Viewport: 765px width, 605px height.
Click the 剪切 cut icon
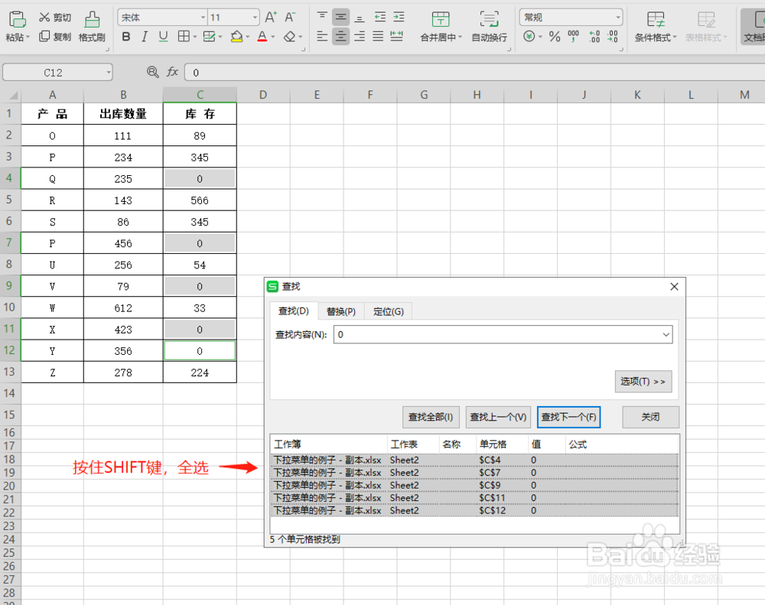click(x=46, y=17)
